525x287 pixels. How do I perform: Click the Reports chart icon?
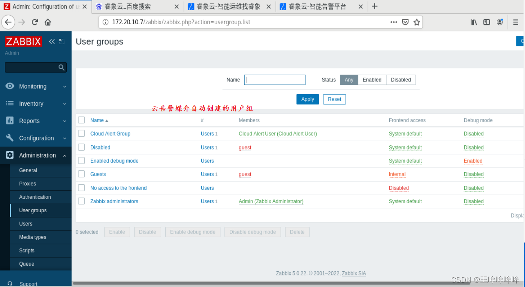coord(10,120)
